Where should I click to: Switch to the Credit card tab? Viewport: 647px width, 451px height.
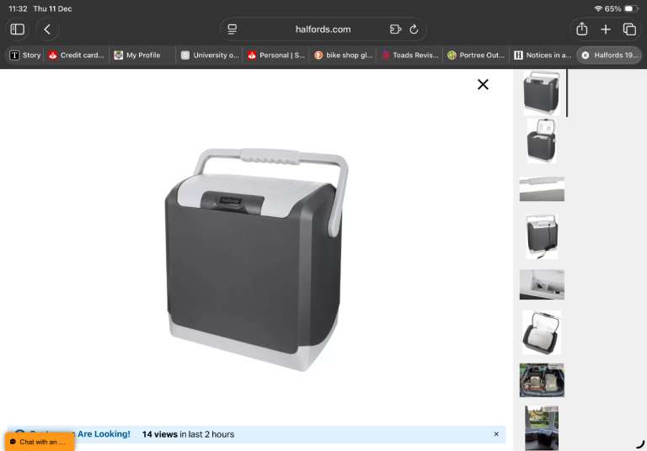(77, 56)
